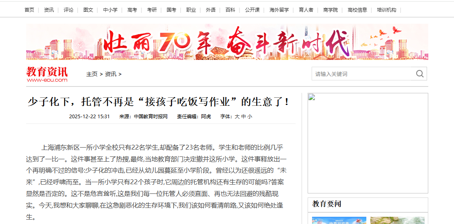The image size is (454, 224).
Task: Click the 教育要闻 sidebar heading
Action: [327, 204]
